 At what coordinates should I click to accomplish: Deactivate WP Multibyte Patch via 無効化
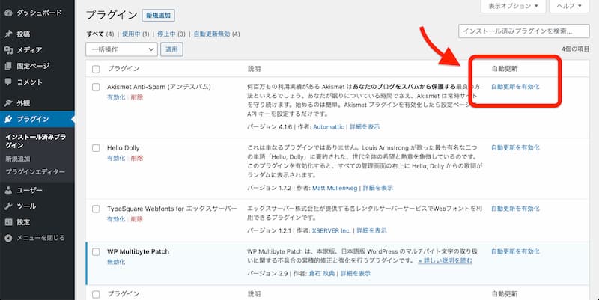[x=116, y=262]
